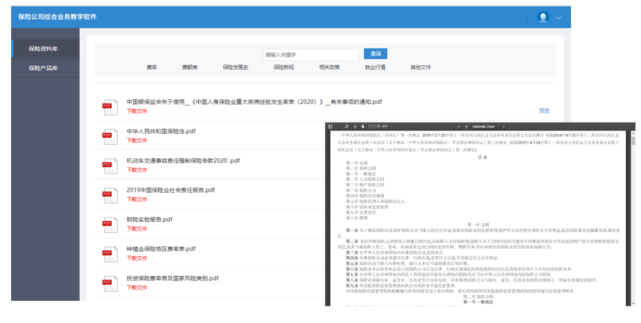Expand the user account dropdown arrow

click(559, 17)
